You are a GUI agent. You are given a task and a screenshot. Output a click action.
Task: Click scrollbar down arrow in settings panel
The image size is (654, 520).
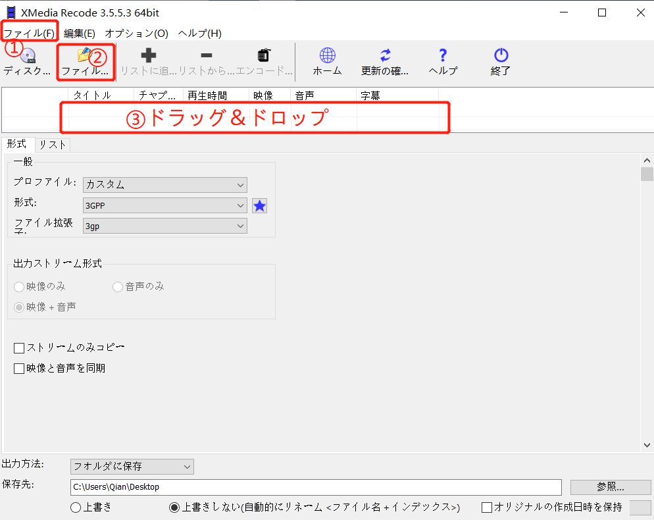[647, 446]
